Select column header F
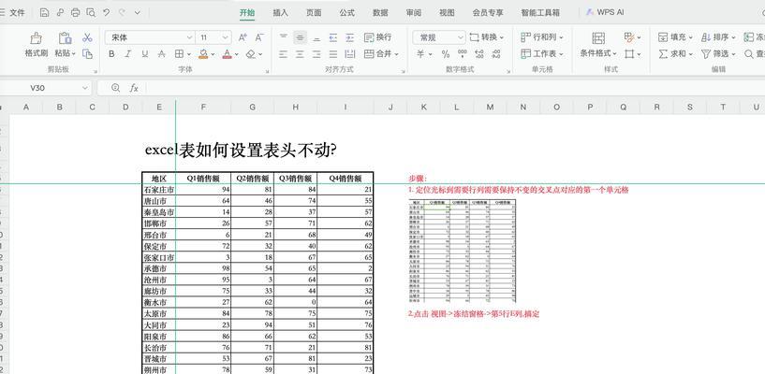Image resolution: width=765 pixels, height=374 pixels. coord(203,107)
